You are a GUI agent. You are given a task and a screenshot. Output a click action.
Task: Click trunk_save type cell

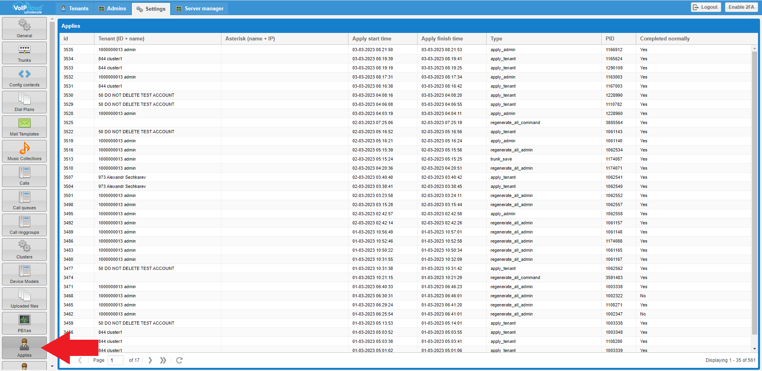coord(501,159)
